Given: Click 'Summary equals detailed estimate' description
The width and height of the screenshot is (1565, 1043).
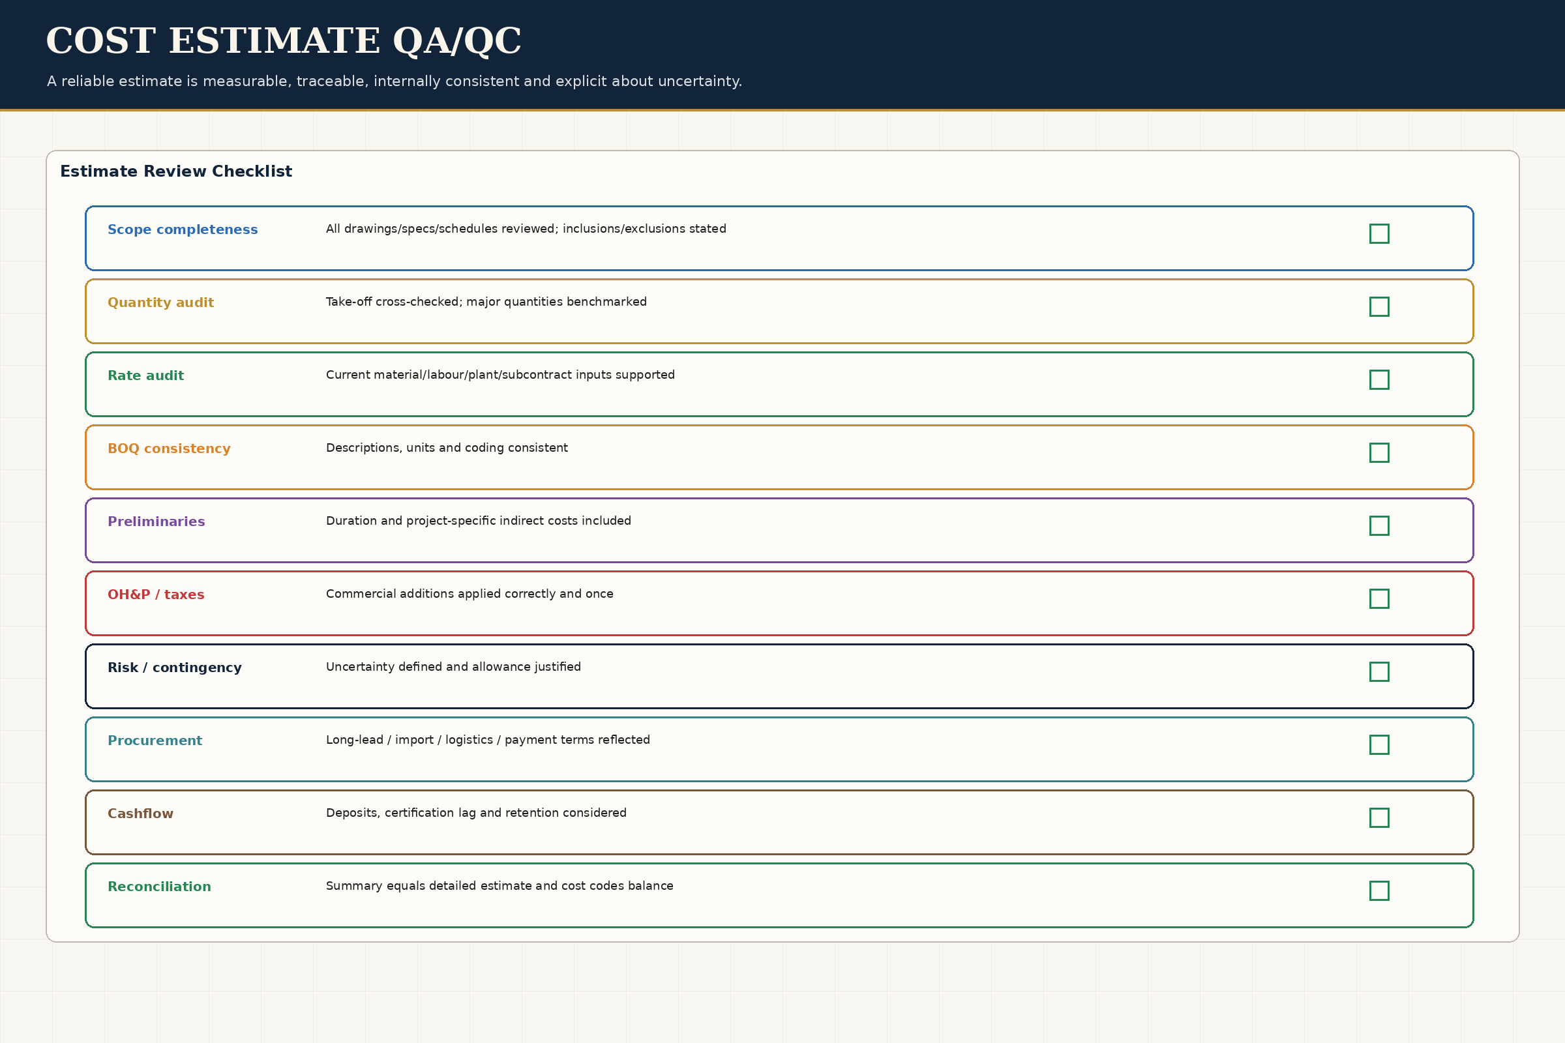Looking at the screenshot, I should tap(499, 886).
